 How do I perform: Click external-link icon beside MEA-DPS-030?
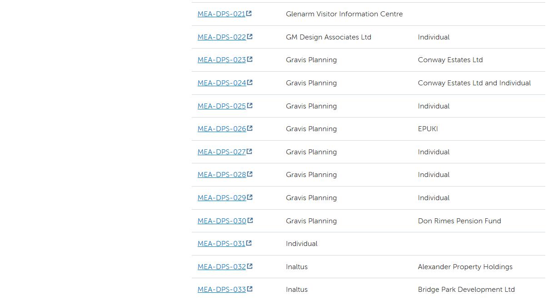[250, 221]
